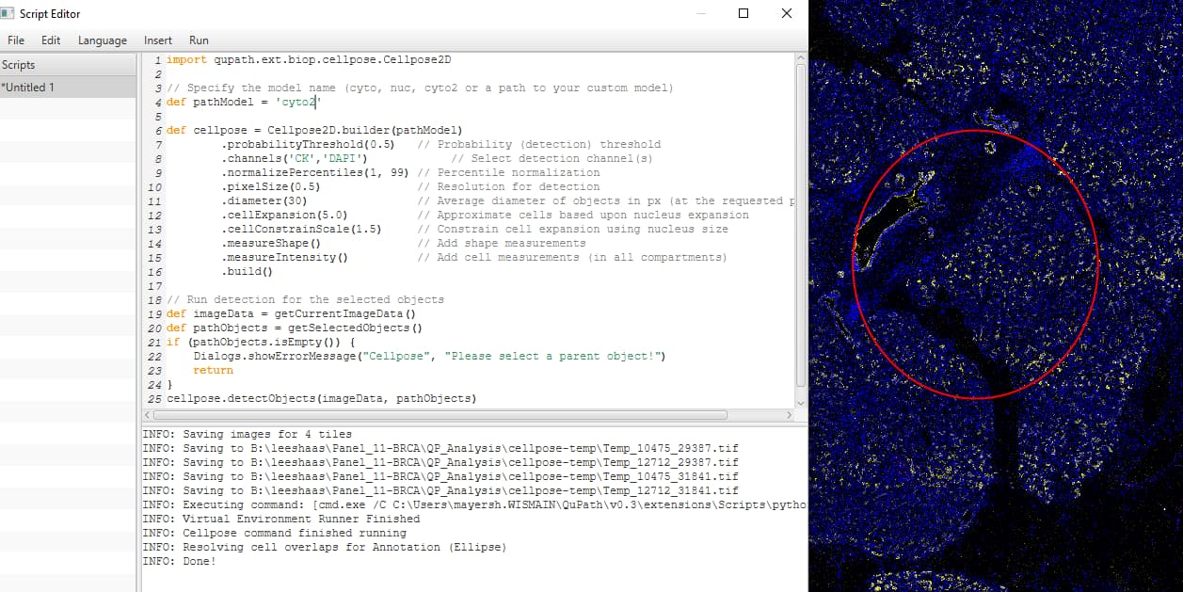The height and width of the screenshot is (592, 1183).
Task: Click line number 25 in the code editor
Action: pyautogui.click(x=155, y=398)
